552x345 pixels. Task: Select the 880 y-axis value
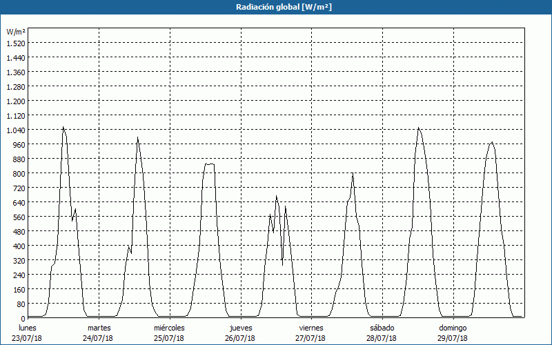point(19,159)
